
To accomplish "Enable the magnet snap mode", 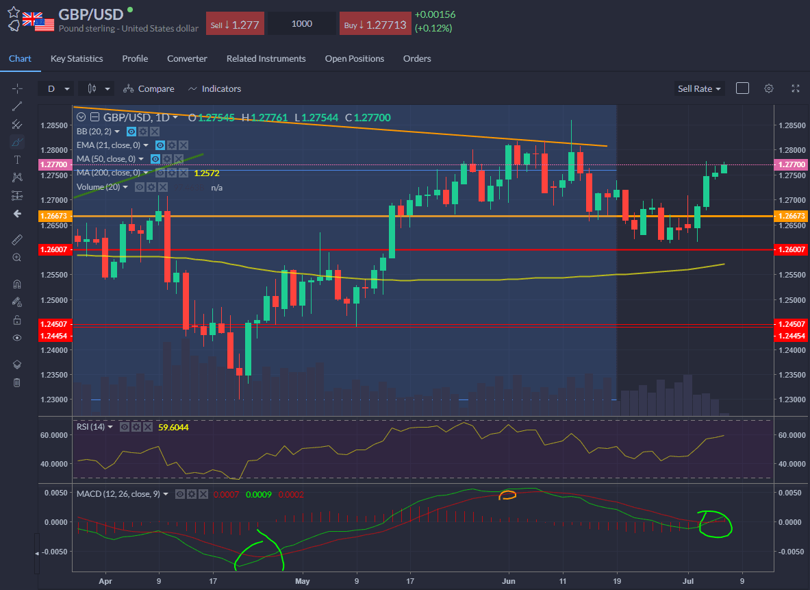I will (17, 284).
